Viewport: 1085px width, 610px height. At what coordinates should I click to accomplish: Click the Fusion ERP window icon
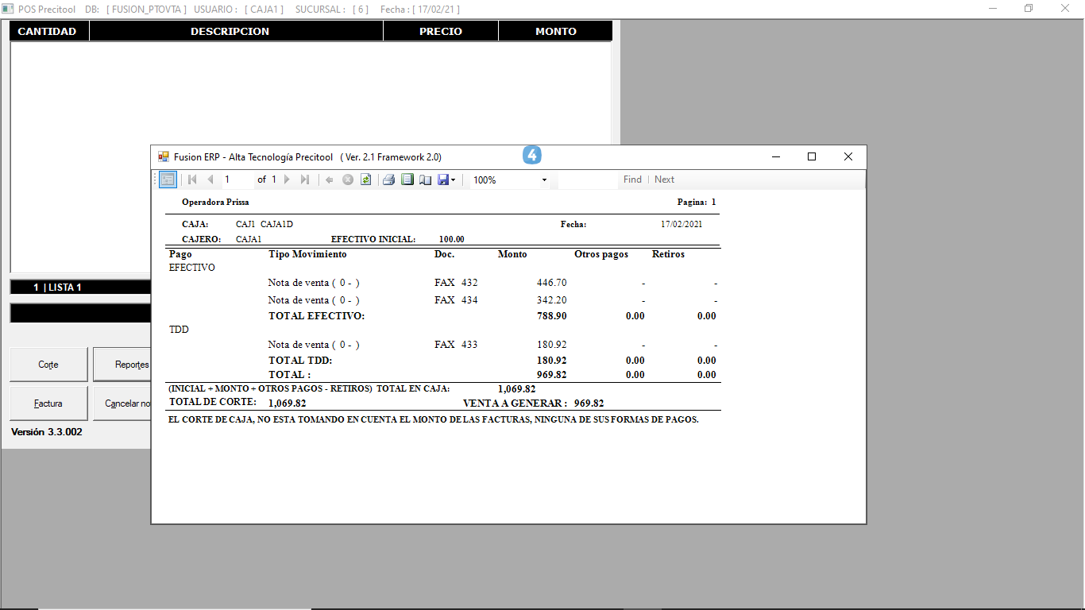pyautogui.click(x=164, y=157)
